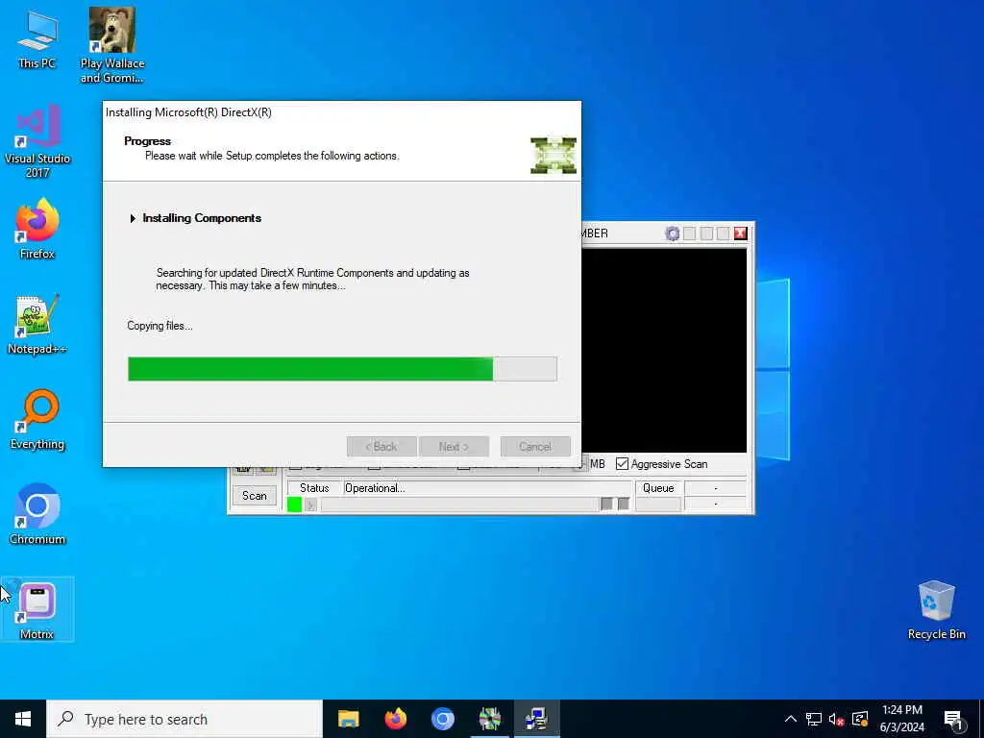Click the Cancel button in DirectX installer
Image resolution: width=984 pixels, height=738 pixels.
pyautogui.click(x=535, y=447)
